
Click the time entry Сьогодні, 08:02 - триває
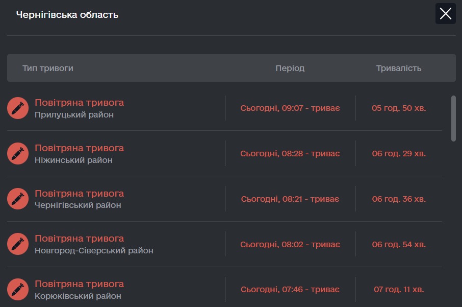290,244
